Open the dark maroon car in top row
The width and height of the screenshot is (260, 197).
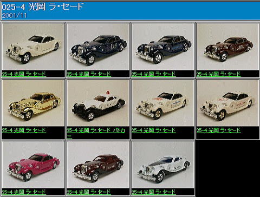227,47
